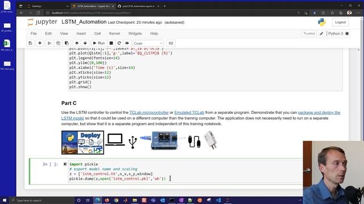This screenshot has height=204, width=364.
Task: Open the browser profile avatar
Action: pos(349,13)
